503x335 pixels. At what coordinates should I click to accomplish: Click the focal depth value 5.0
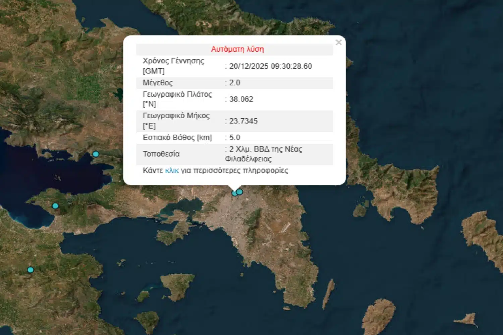tap(234, 138)
